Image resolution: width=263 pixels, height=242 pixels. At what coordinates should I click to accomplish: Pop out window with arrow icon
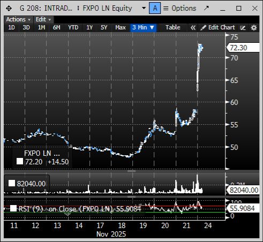pyautogui.click(x=206, y=8)
